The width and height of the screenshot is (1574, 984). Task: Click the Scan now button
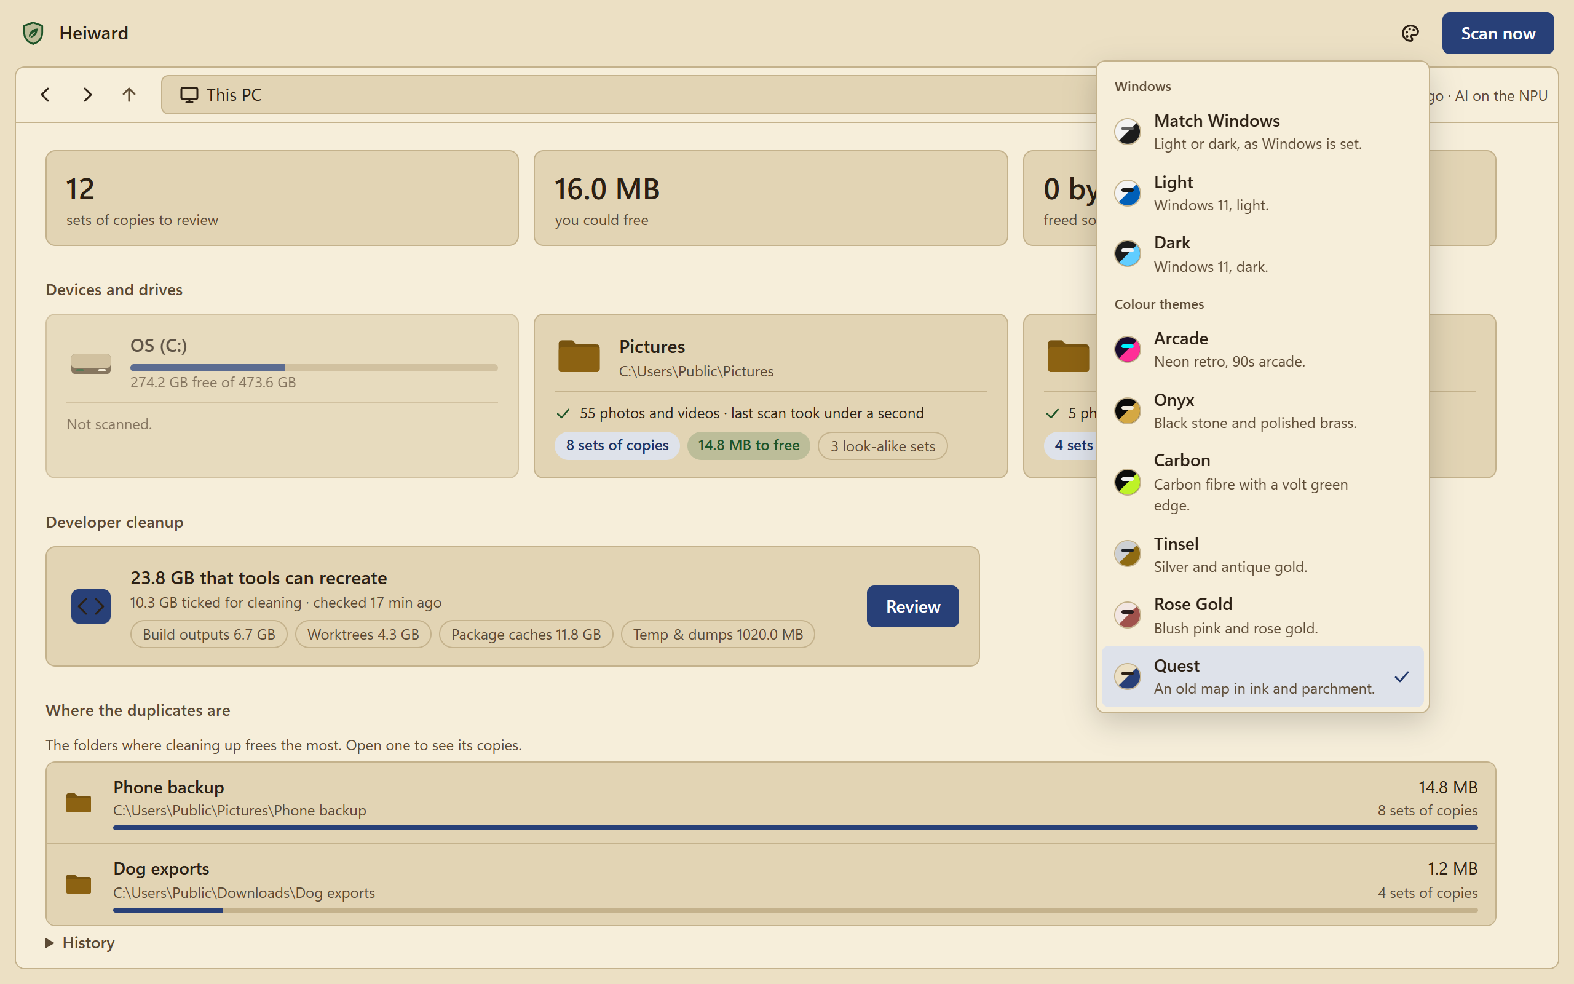(x=1497, y=33)
